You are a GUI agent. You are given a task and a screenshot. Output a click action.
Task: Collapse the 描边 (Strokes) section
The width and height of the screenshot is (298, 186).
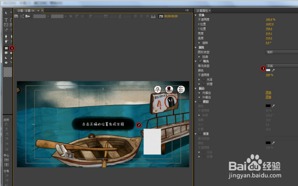(x=196, y=88)
